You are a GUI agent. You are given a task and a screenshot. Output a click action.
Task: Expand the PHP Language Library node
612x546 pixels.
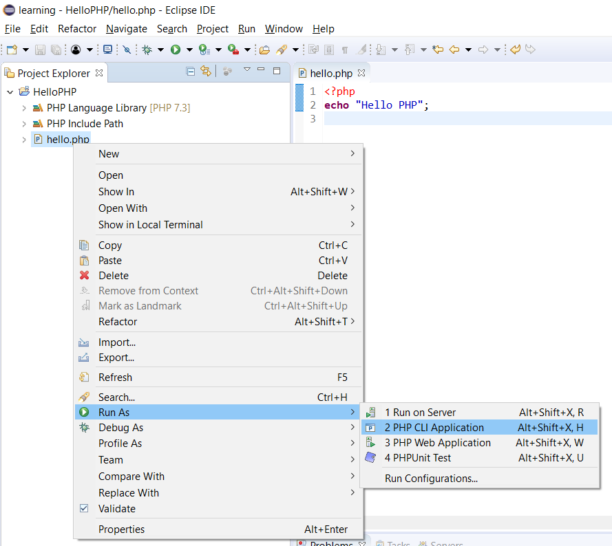[x=24, y=108]
